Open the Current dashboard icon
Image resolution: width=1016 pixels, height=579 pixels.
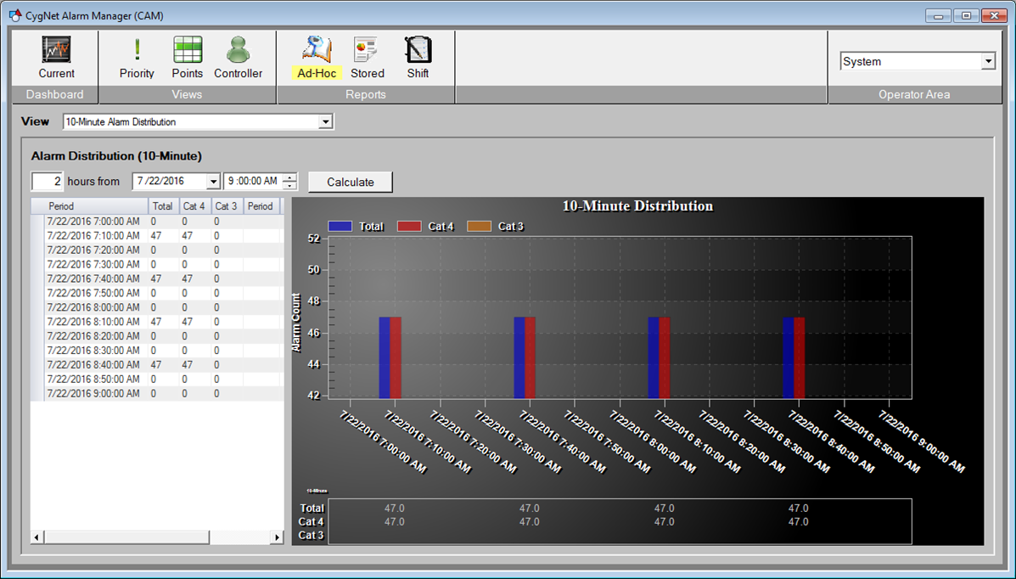tap(56, 50)
